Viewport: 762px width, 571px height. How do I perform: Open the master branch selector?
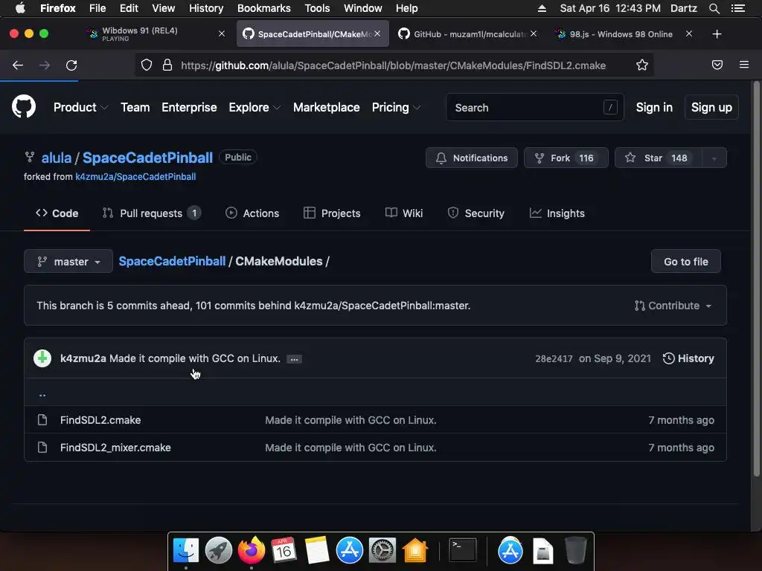(68, 261)
